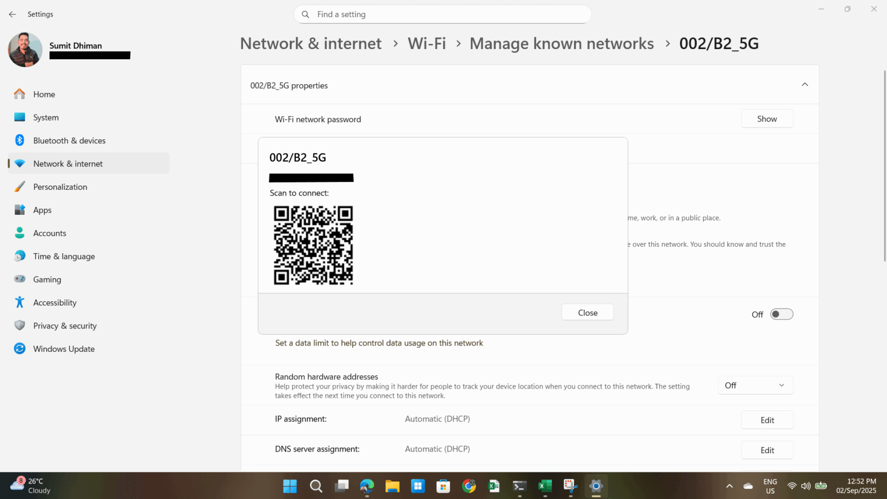Launch Google Chrome from the taskbar
The height and width of the screenshot is (499, 887).
(x=469, y=486)
